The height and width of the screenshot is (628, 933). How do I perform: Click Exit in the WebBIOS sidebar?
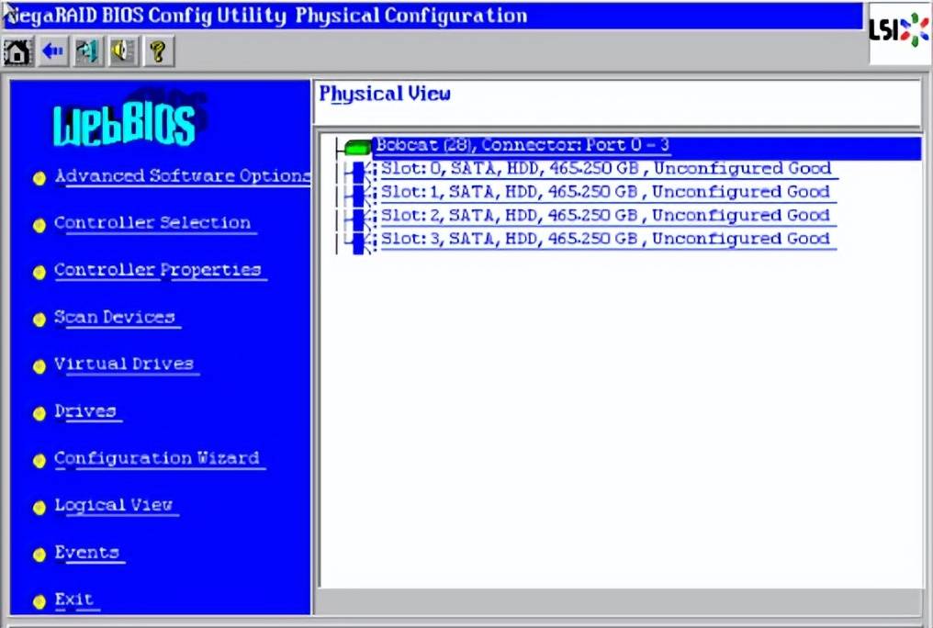pyautogui.click(x=74, y=600)
